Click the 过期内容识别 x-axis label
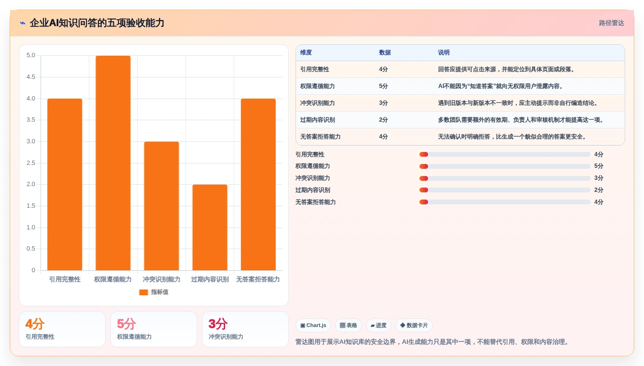This screenshot has width=644, height=366. [x=210, y=279]
